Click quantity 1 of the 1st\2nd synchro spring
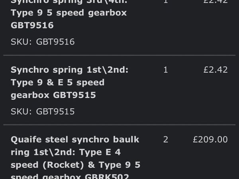 (166, 70)
